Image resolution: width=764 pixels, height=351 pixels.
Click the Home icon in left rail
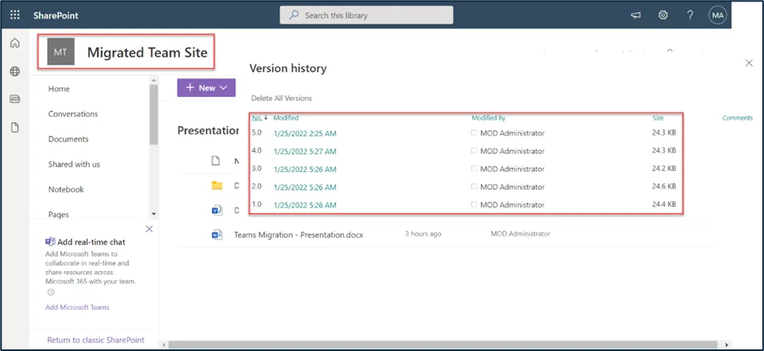[15, 44]
